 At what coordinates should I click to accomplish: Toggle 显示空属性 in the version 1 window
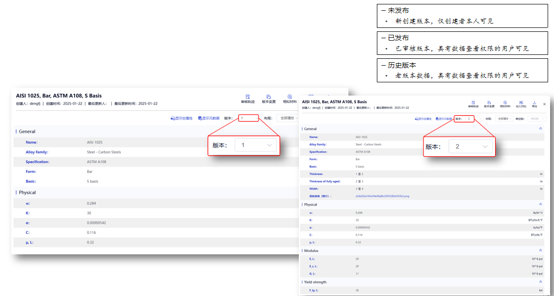pos(182,118)
